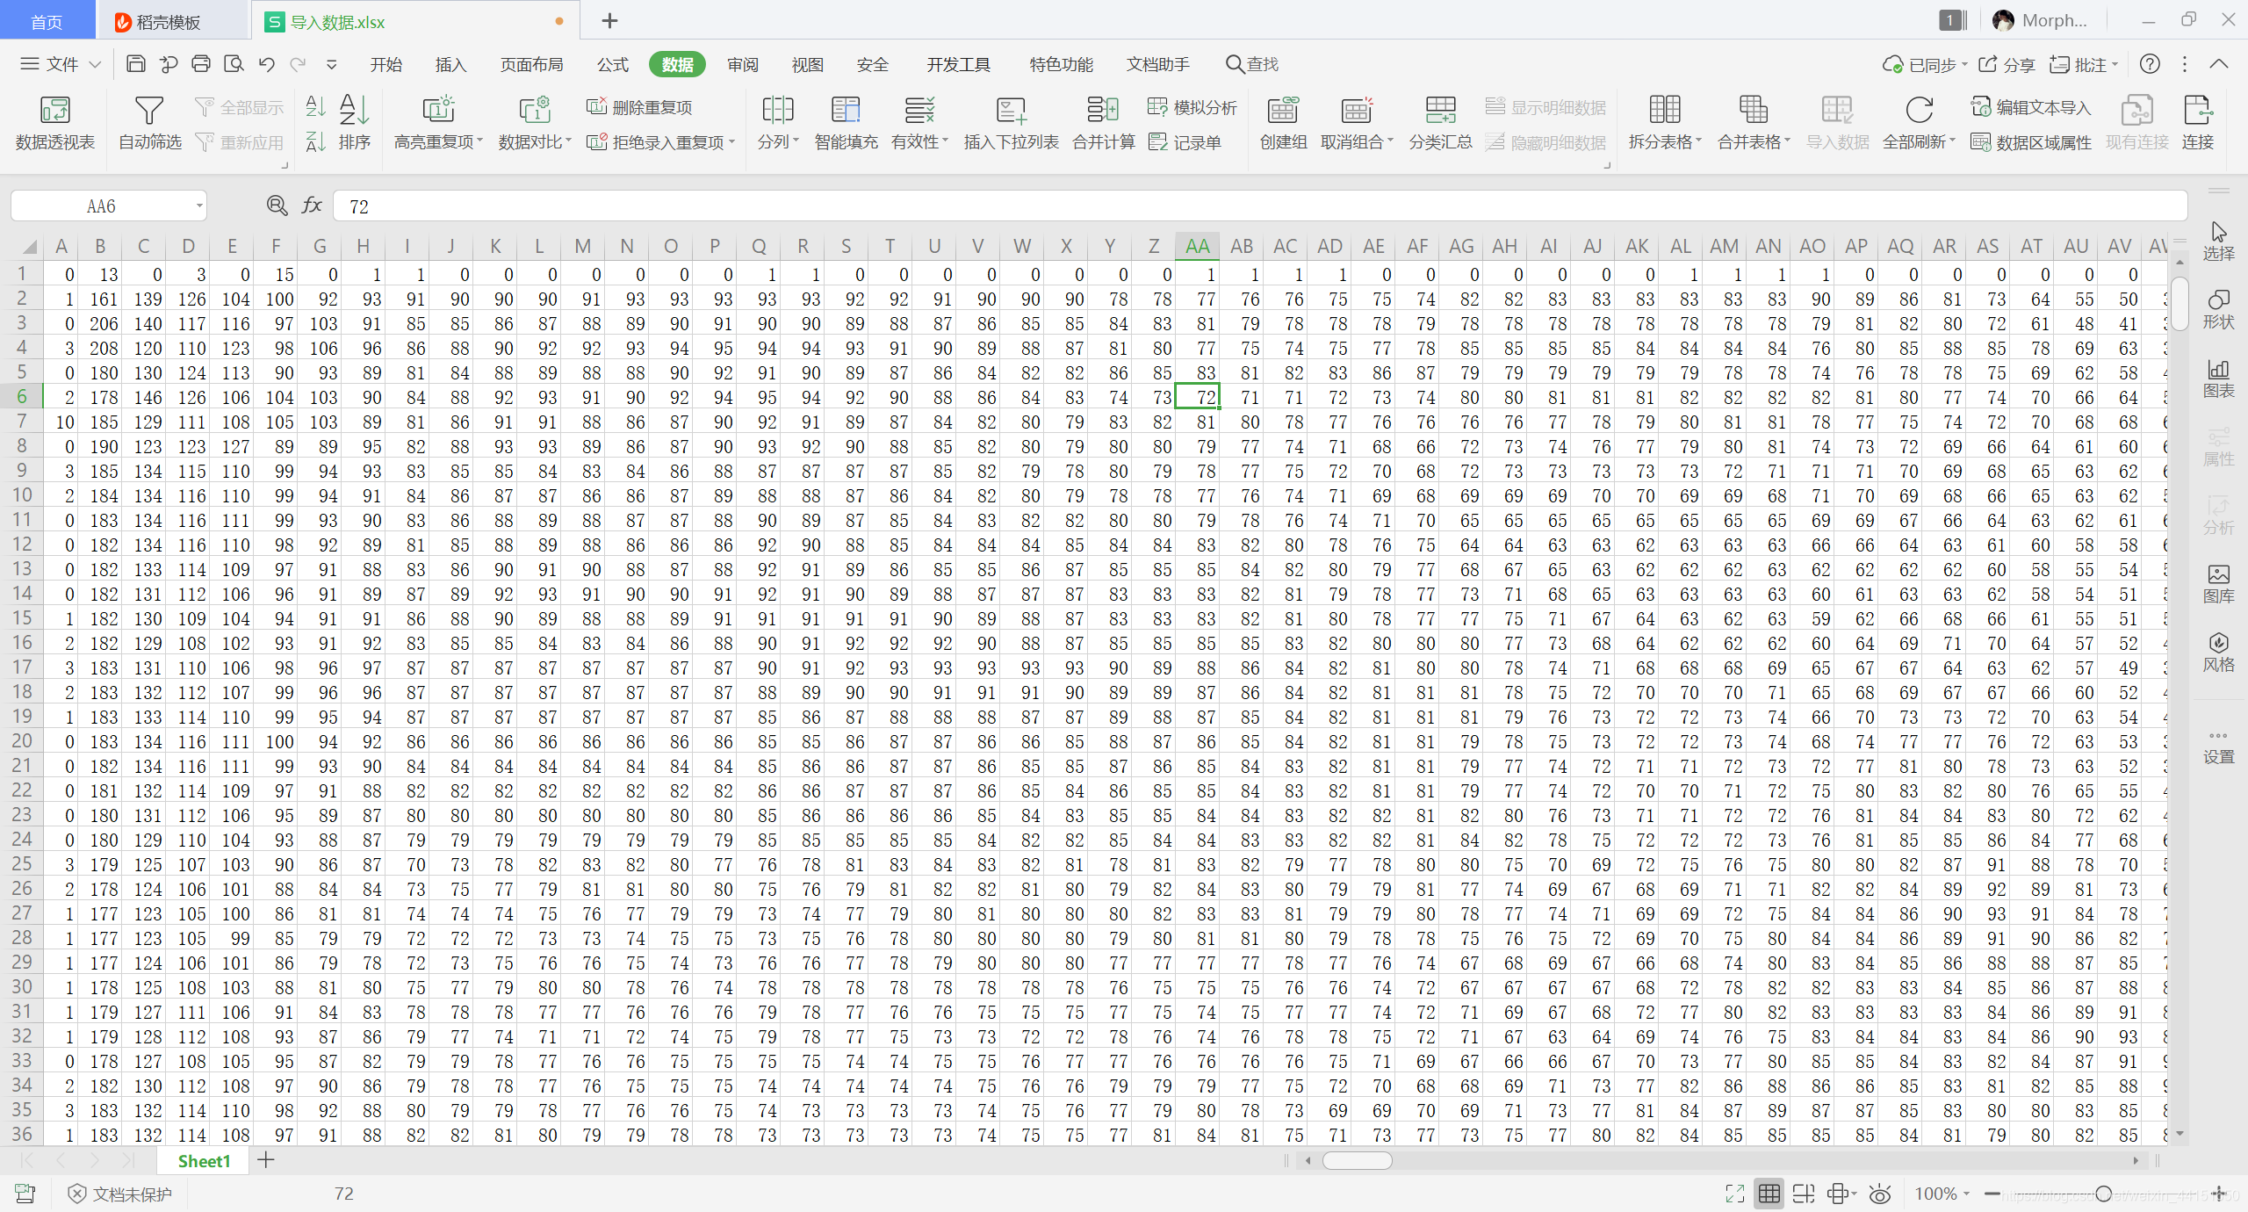Viewport: 2248px width, 1212px height.
Task: Switch to the 公式 ribbon tab
Action: (612, 64)
